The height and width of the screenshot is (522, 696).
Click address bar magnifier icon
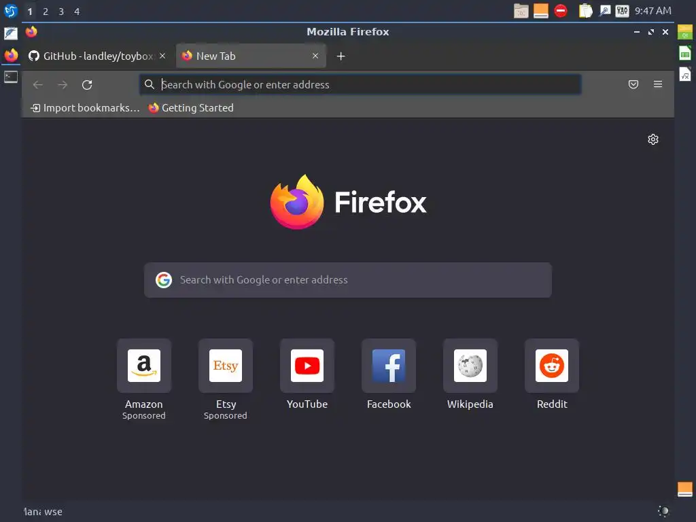[x=150, y=84]
